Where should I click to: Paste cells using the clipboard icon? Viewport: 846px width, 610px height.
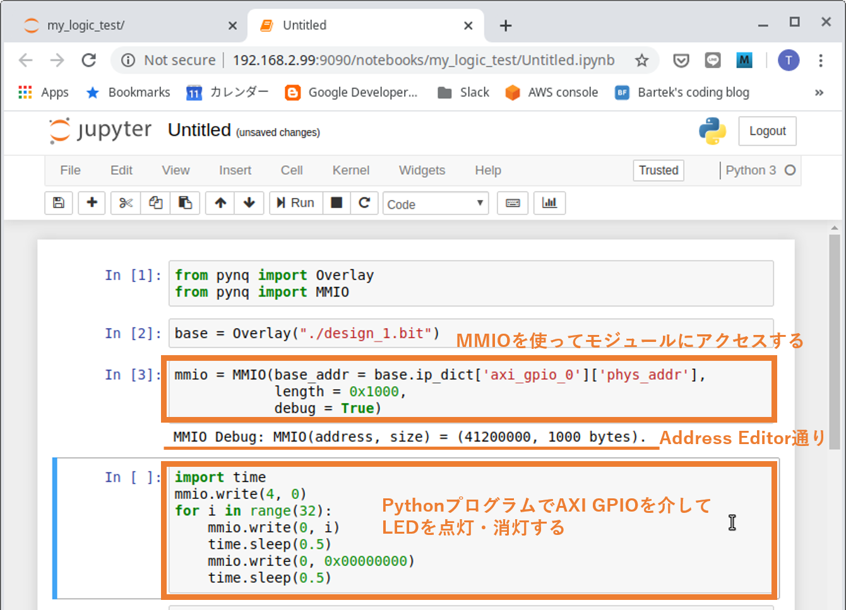point(185,202)
